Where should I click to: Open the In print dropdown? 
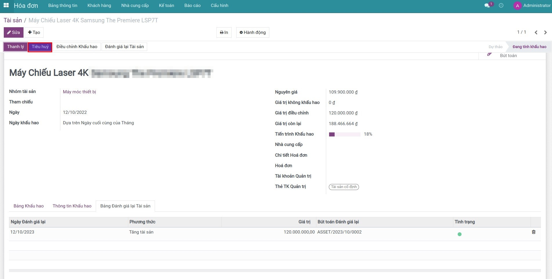coord(224,32)
